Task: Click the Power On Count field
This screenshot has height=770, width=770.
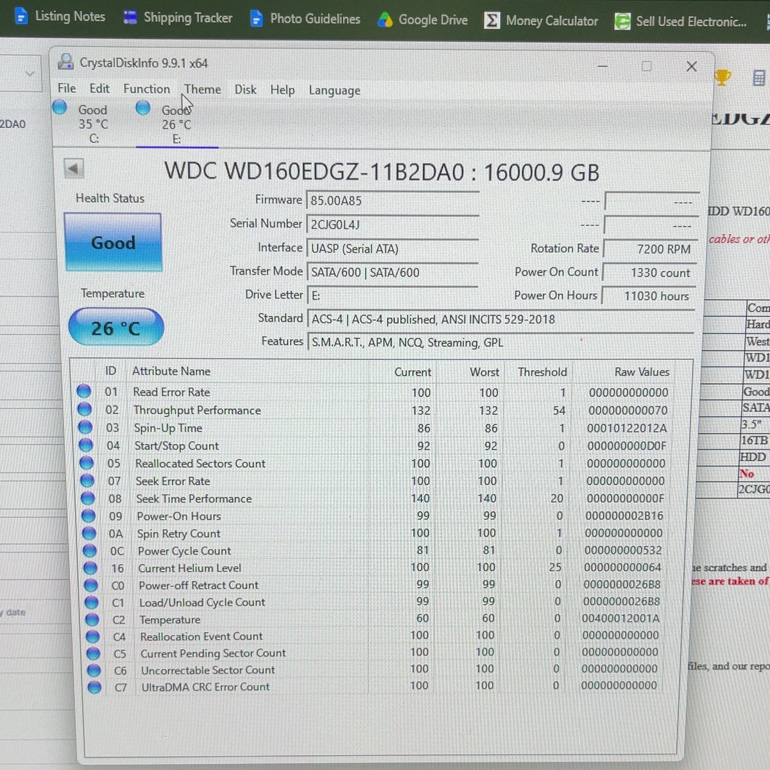Action: (649, 273)
